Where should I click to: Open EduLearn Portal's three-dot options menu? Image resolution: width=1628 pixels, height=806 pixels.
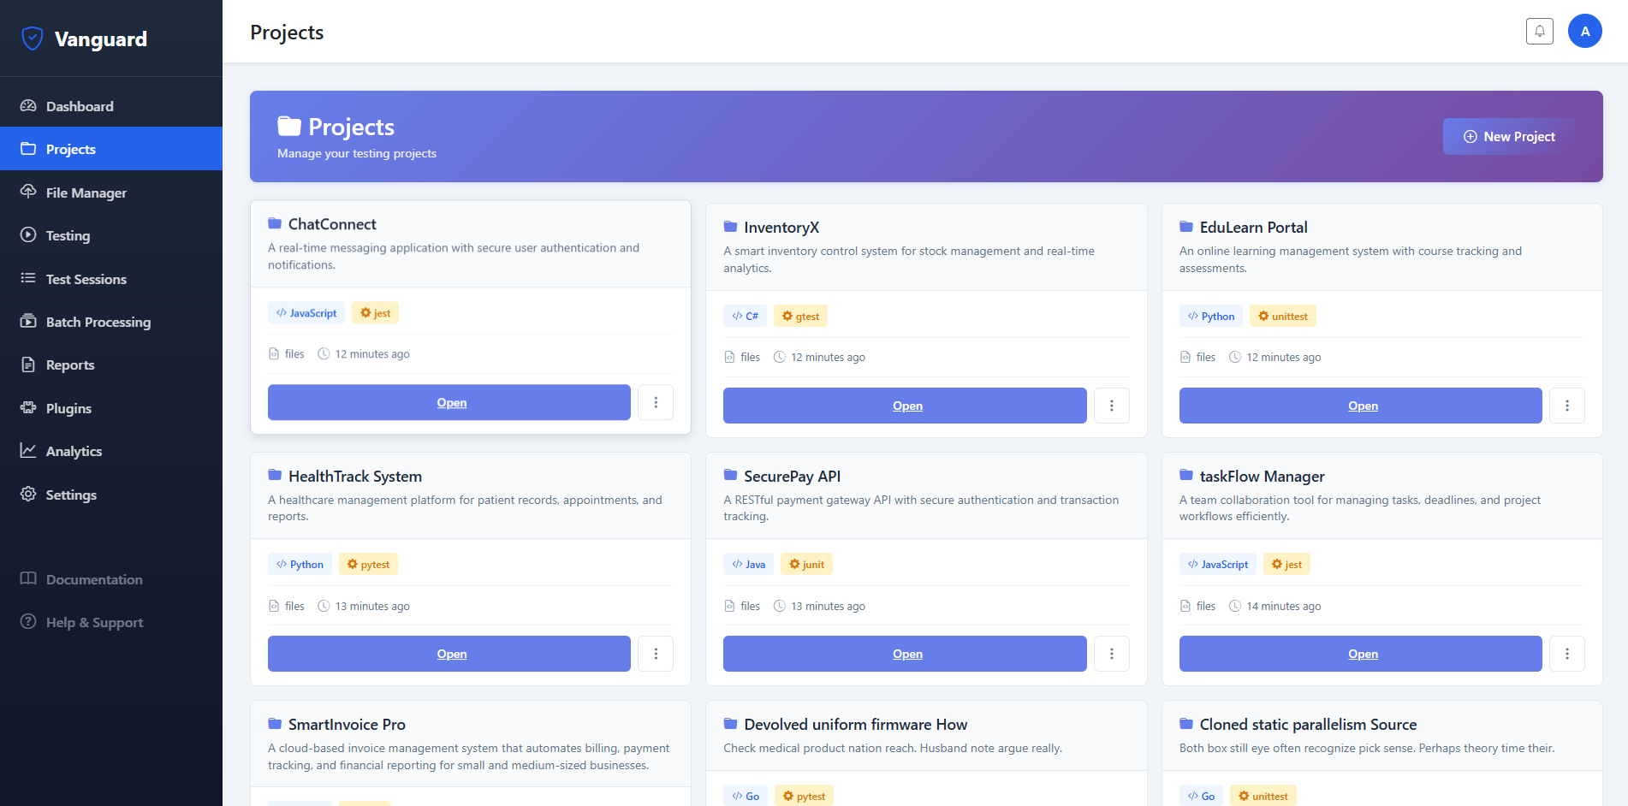click(x=1566, y=406)
